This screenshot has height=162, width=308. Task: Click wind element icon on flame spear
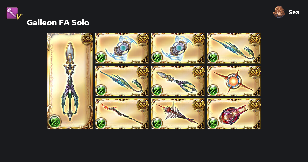coord(101,123)
